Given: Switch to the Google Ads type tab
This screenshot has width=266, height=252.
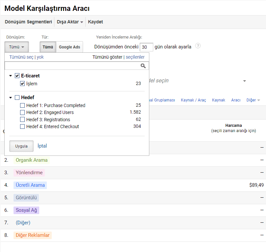Looking at the screenshot, I should pyautogui.click(x=70, y=47).
